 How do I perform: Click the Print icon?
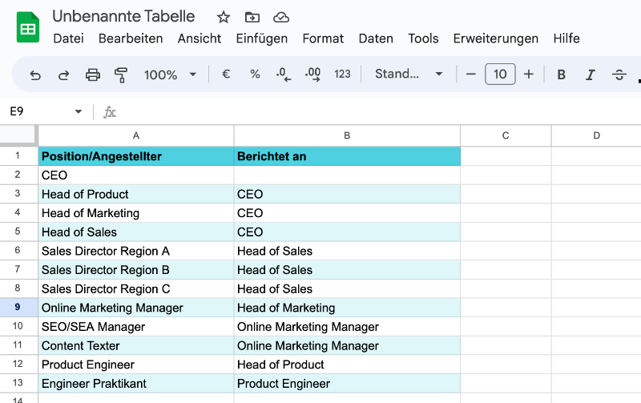tap(93, 75)
